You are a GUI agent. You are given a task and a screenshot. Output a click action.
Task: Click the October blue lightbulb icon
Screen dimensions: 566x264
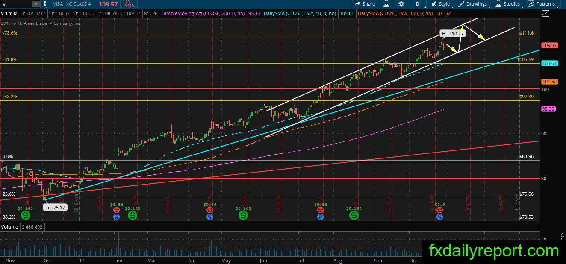pos(439,217)
